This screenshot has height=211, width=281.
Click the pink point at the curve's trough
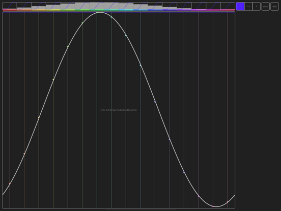(x=213, y=206)
